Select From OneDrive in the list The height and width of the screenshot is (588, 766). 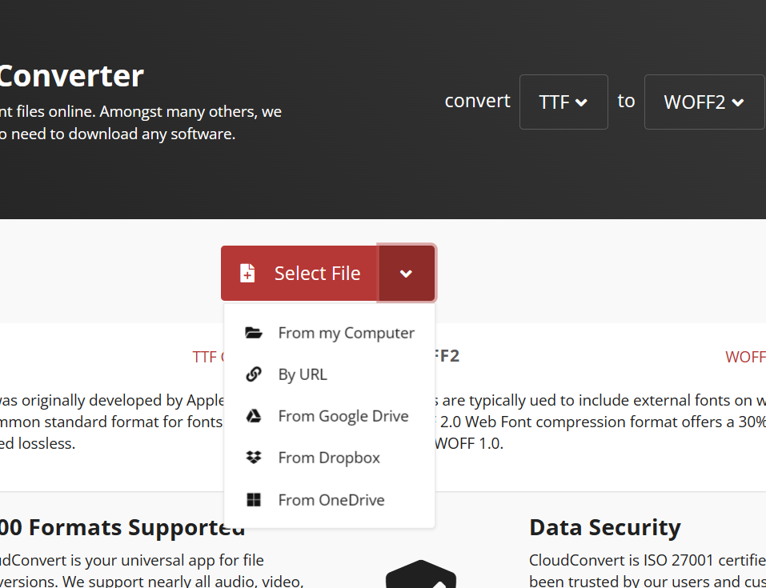point(331,500)
